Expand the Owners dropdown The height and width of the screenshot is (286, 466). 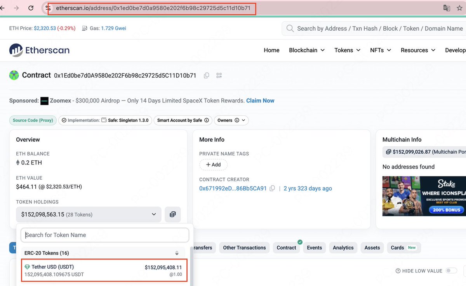(231, 120)
